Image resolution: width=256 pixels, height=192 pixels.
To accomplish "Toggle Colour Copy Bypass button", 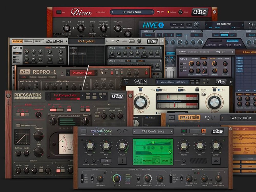I will tap(84, 131).
